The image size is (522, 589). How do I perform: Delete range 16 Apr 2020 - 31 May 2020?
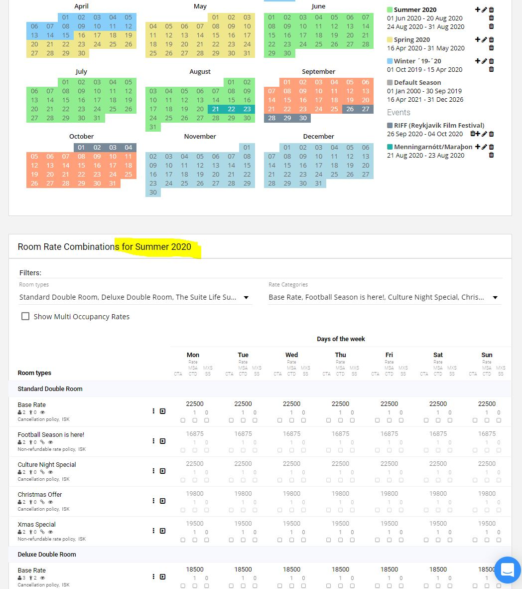[492, 48]
